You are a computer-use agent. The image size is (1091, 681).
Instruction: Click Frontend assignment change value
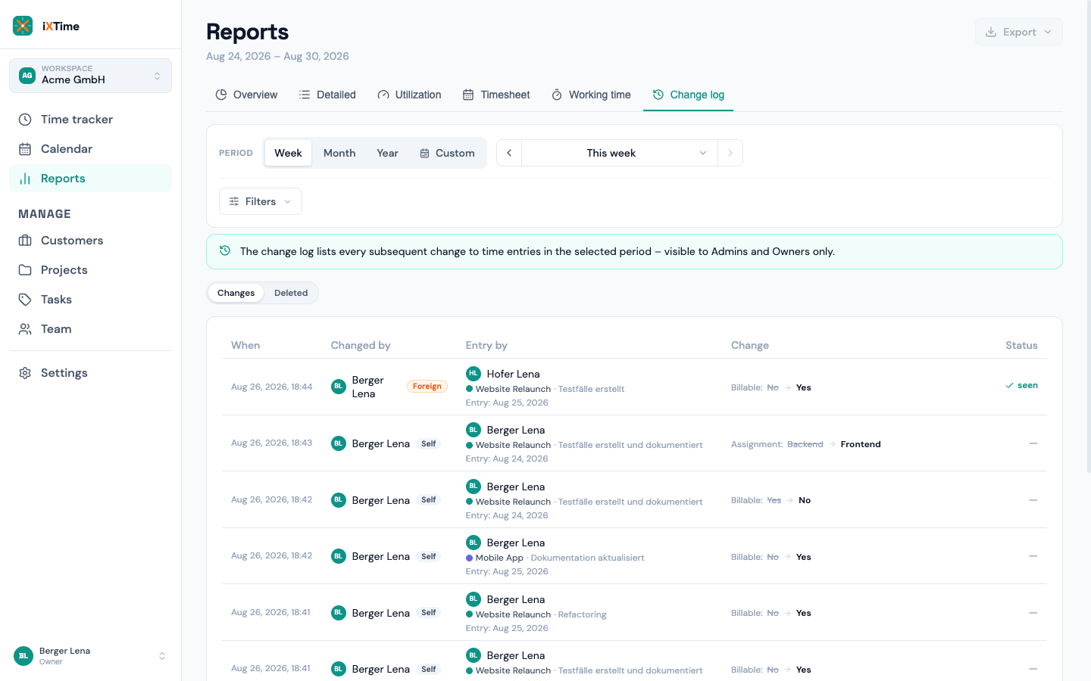click(x=861, y=444)
